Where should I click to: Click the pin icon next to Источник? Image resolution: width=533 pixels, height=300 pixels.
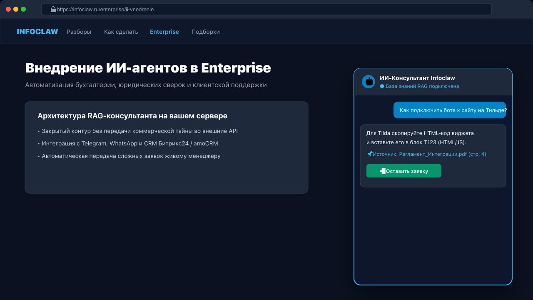369,154
